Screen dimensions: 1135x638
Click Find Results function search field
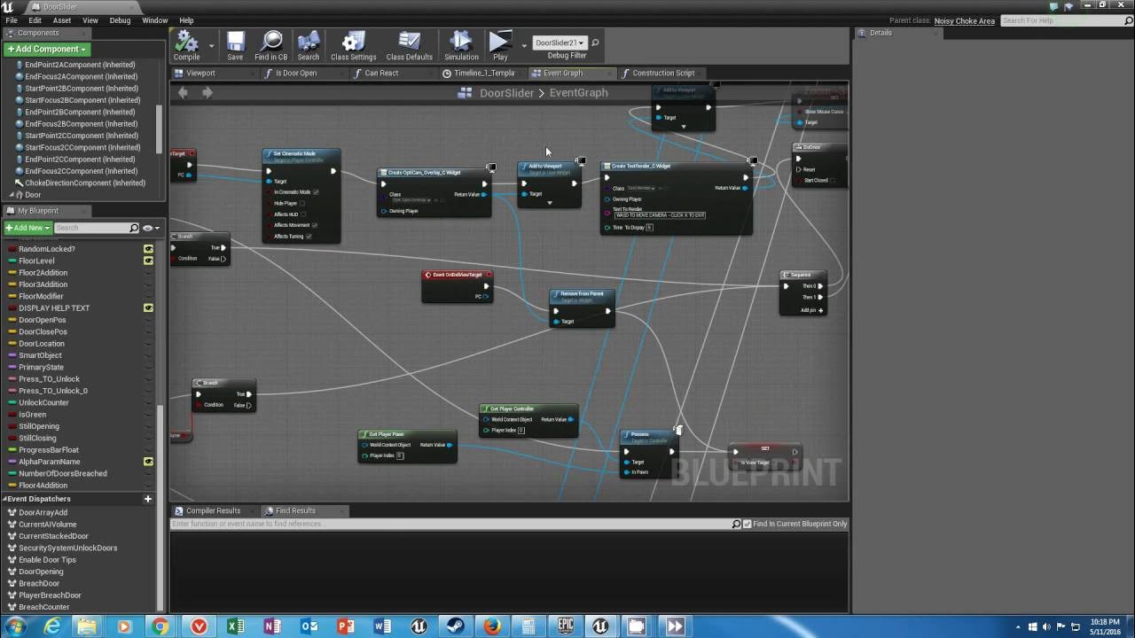[x=450, y=524]
